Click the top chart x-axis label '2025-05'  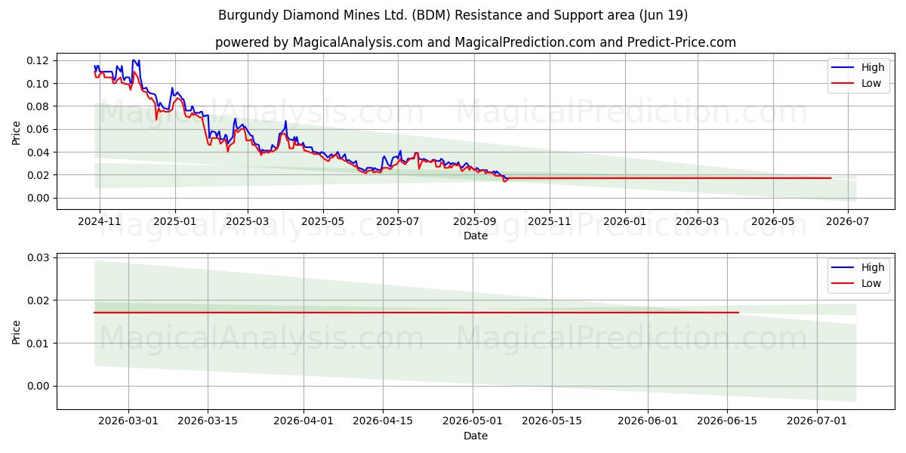[324, 223]
